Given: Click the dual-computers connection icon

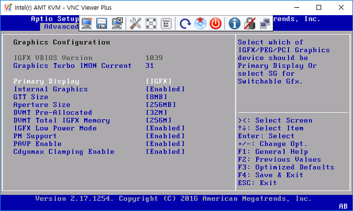Looking at the screenshot, I should (264, 24).
